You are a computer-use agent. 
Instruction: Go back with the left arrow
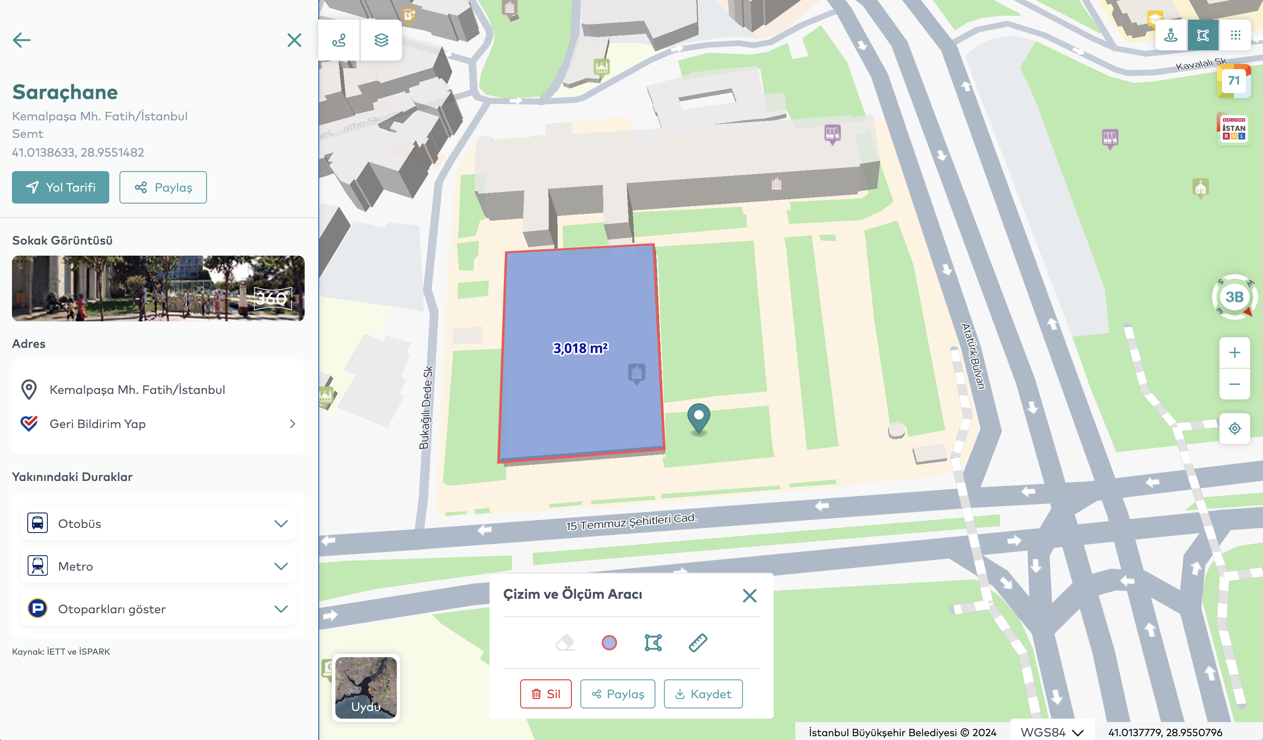coord(22,40)
